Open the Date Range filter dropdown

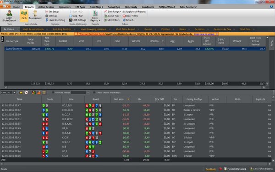pyautogui.click(x=113, y=11)
